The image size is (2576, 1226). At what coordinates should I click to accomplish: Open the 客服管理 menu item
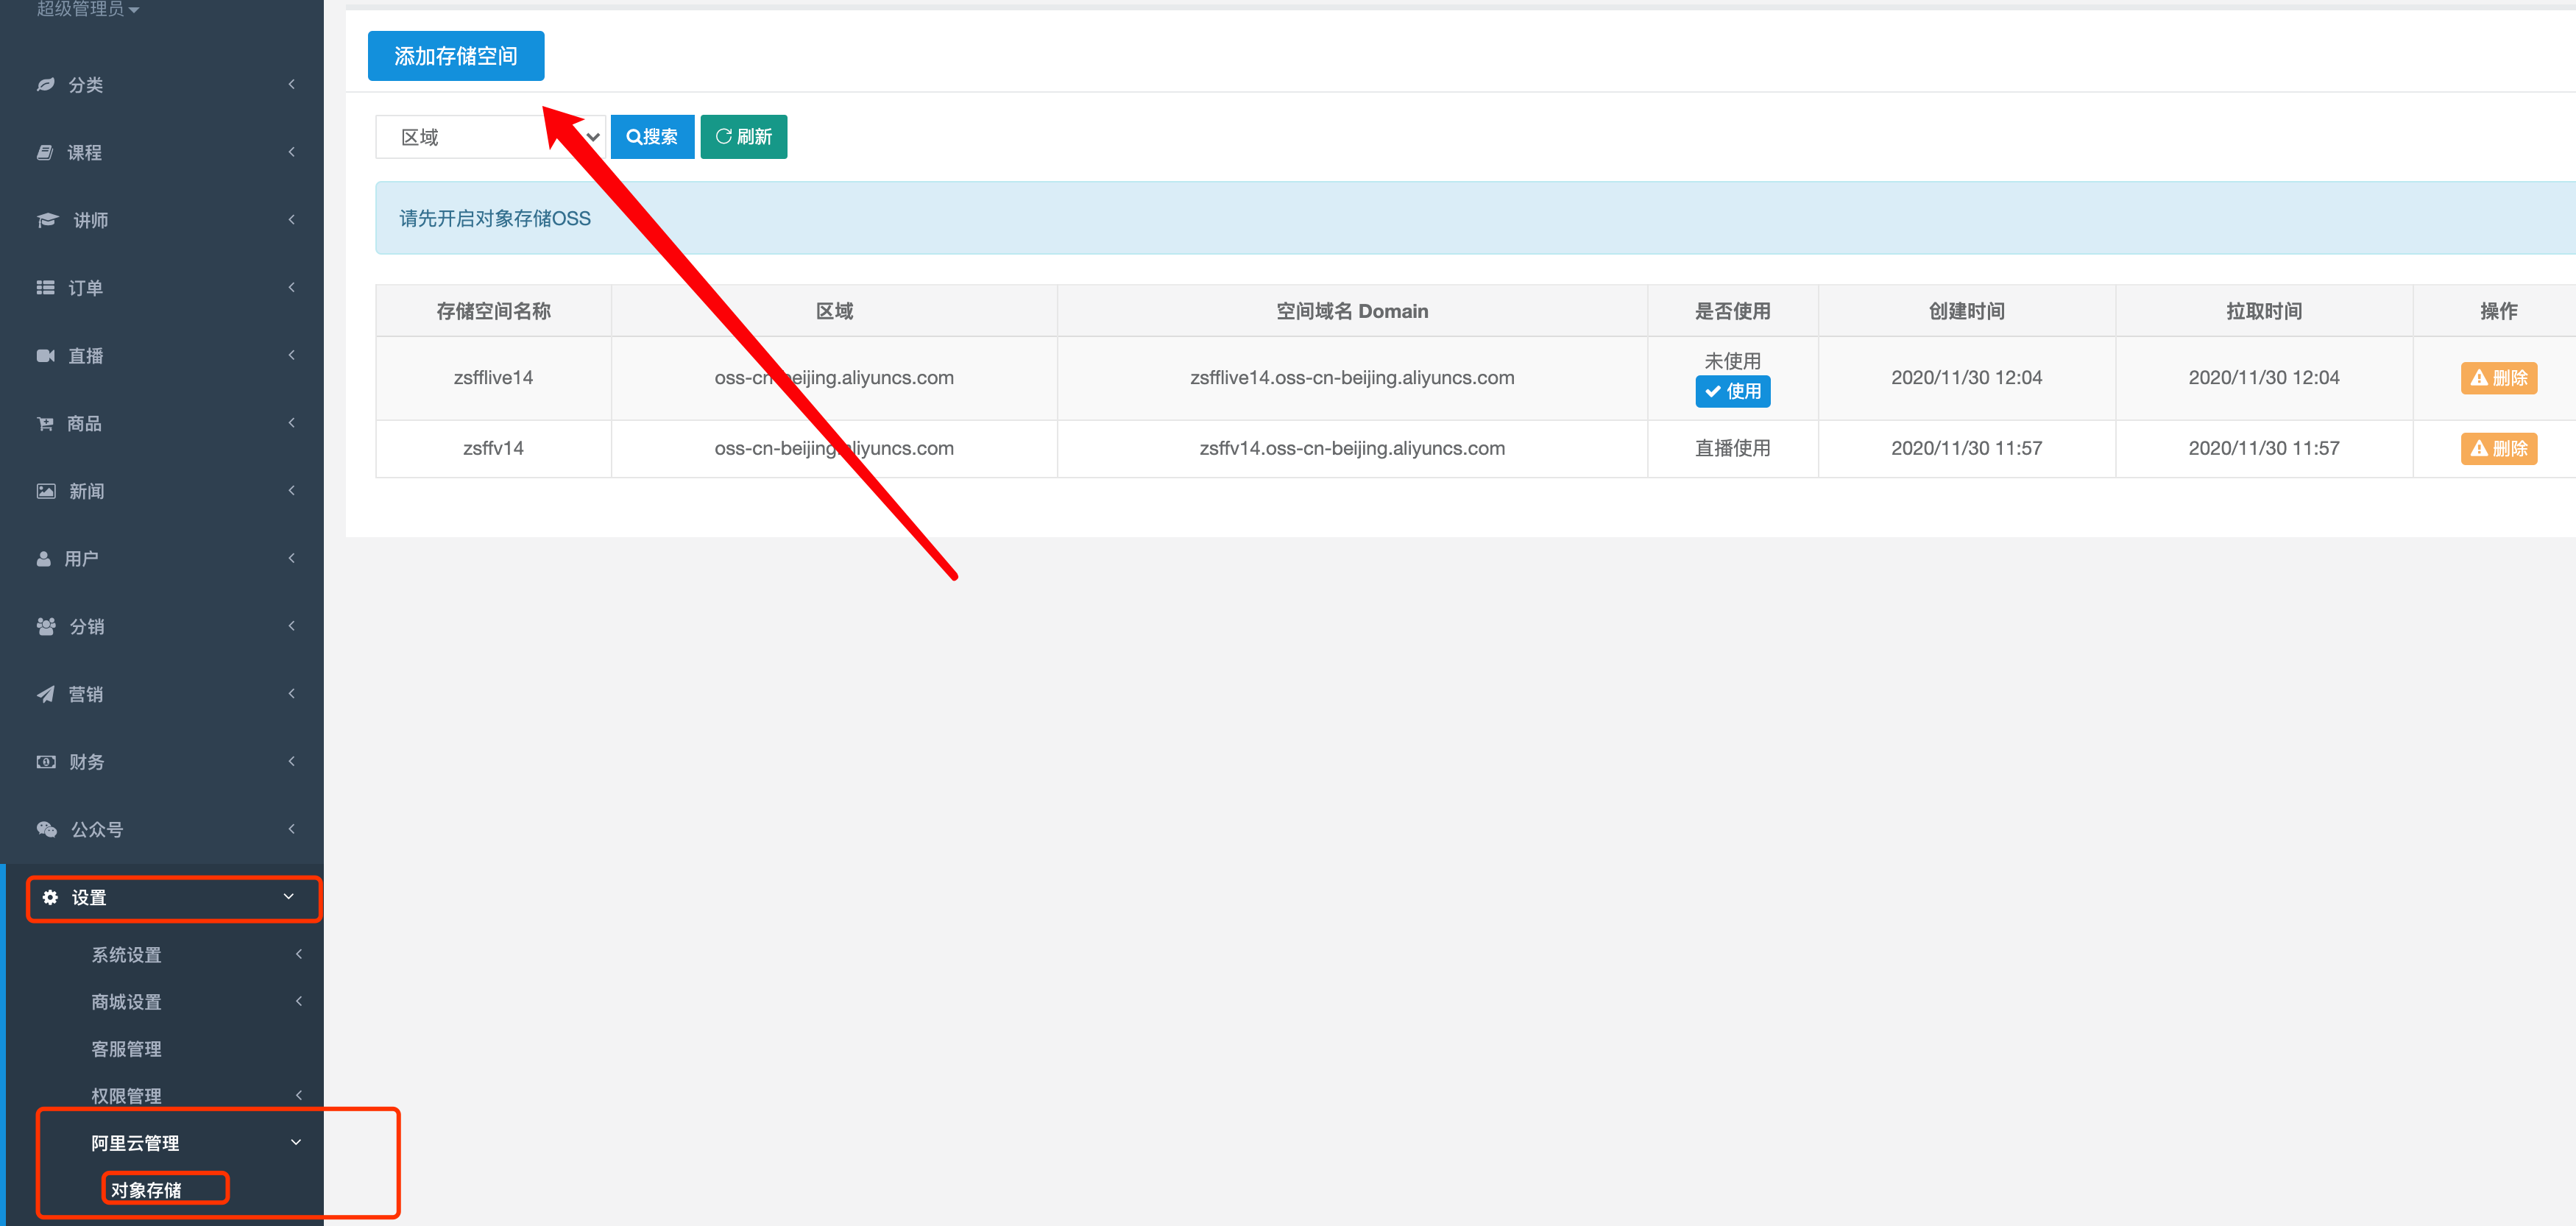127,1048
